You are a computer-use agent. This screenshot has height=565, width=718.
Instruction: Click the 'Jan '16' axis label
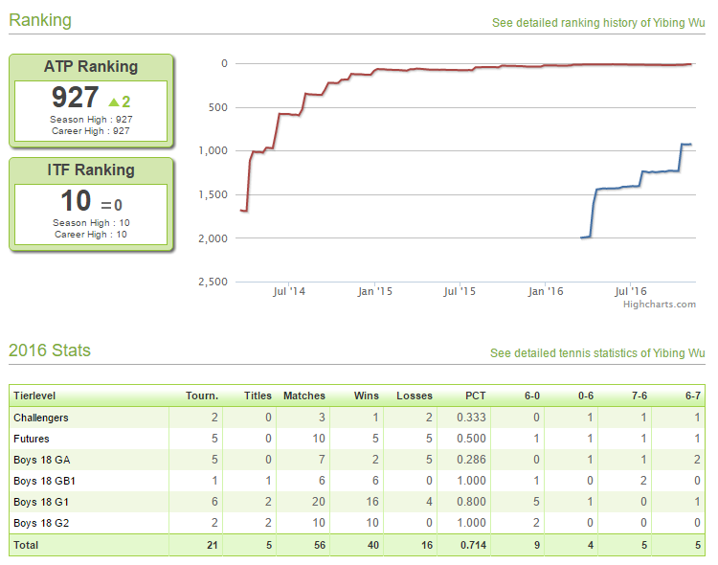546,291
